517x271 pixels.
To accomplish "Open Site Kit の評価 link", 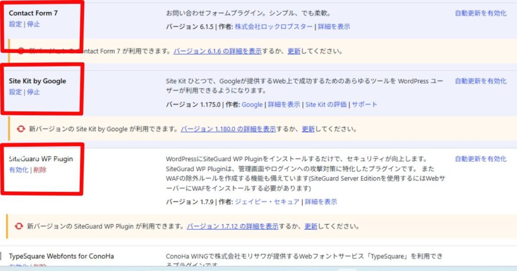I will pyautogui.click(x=326, y=105).
